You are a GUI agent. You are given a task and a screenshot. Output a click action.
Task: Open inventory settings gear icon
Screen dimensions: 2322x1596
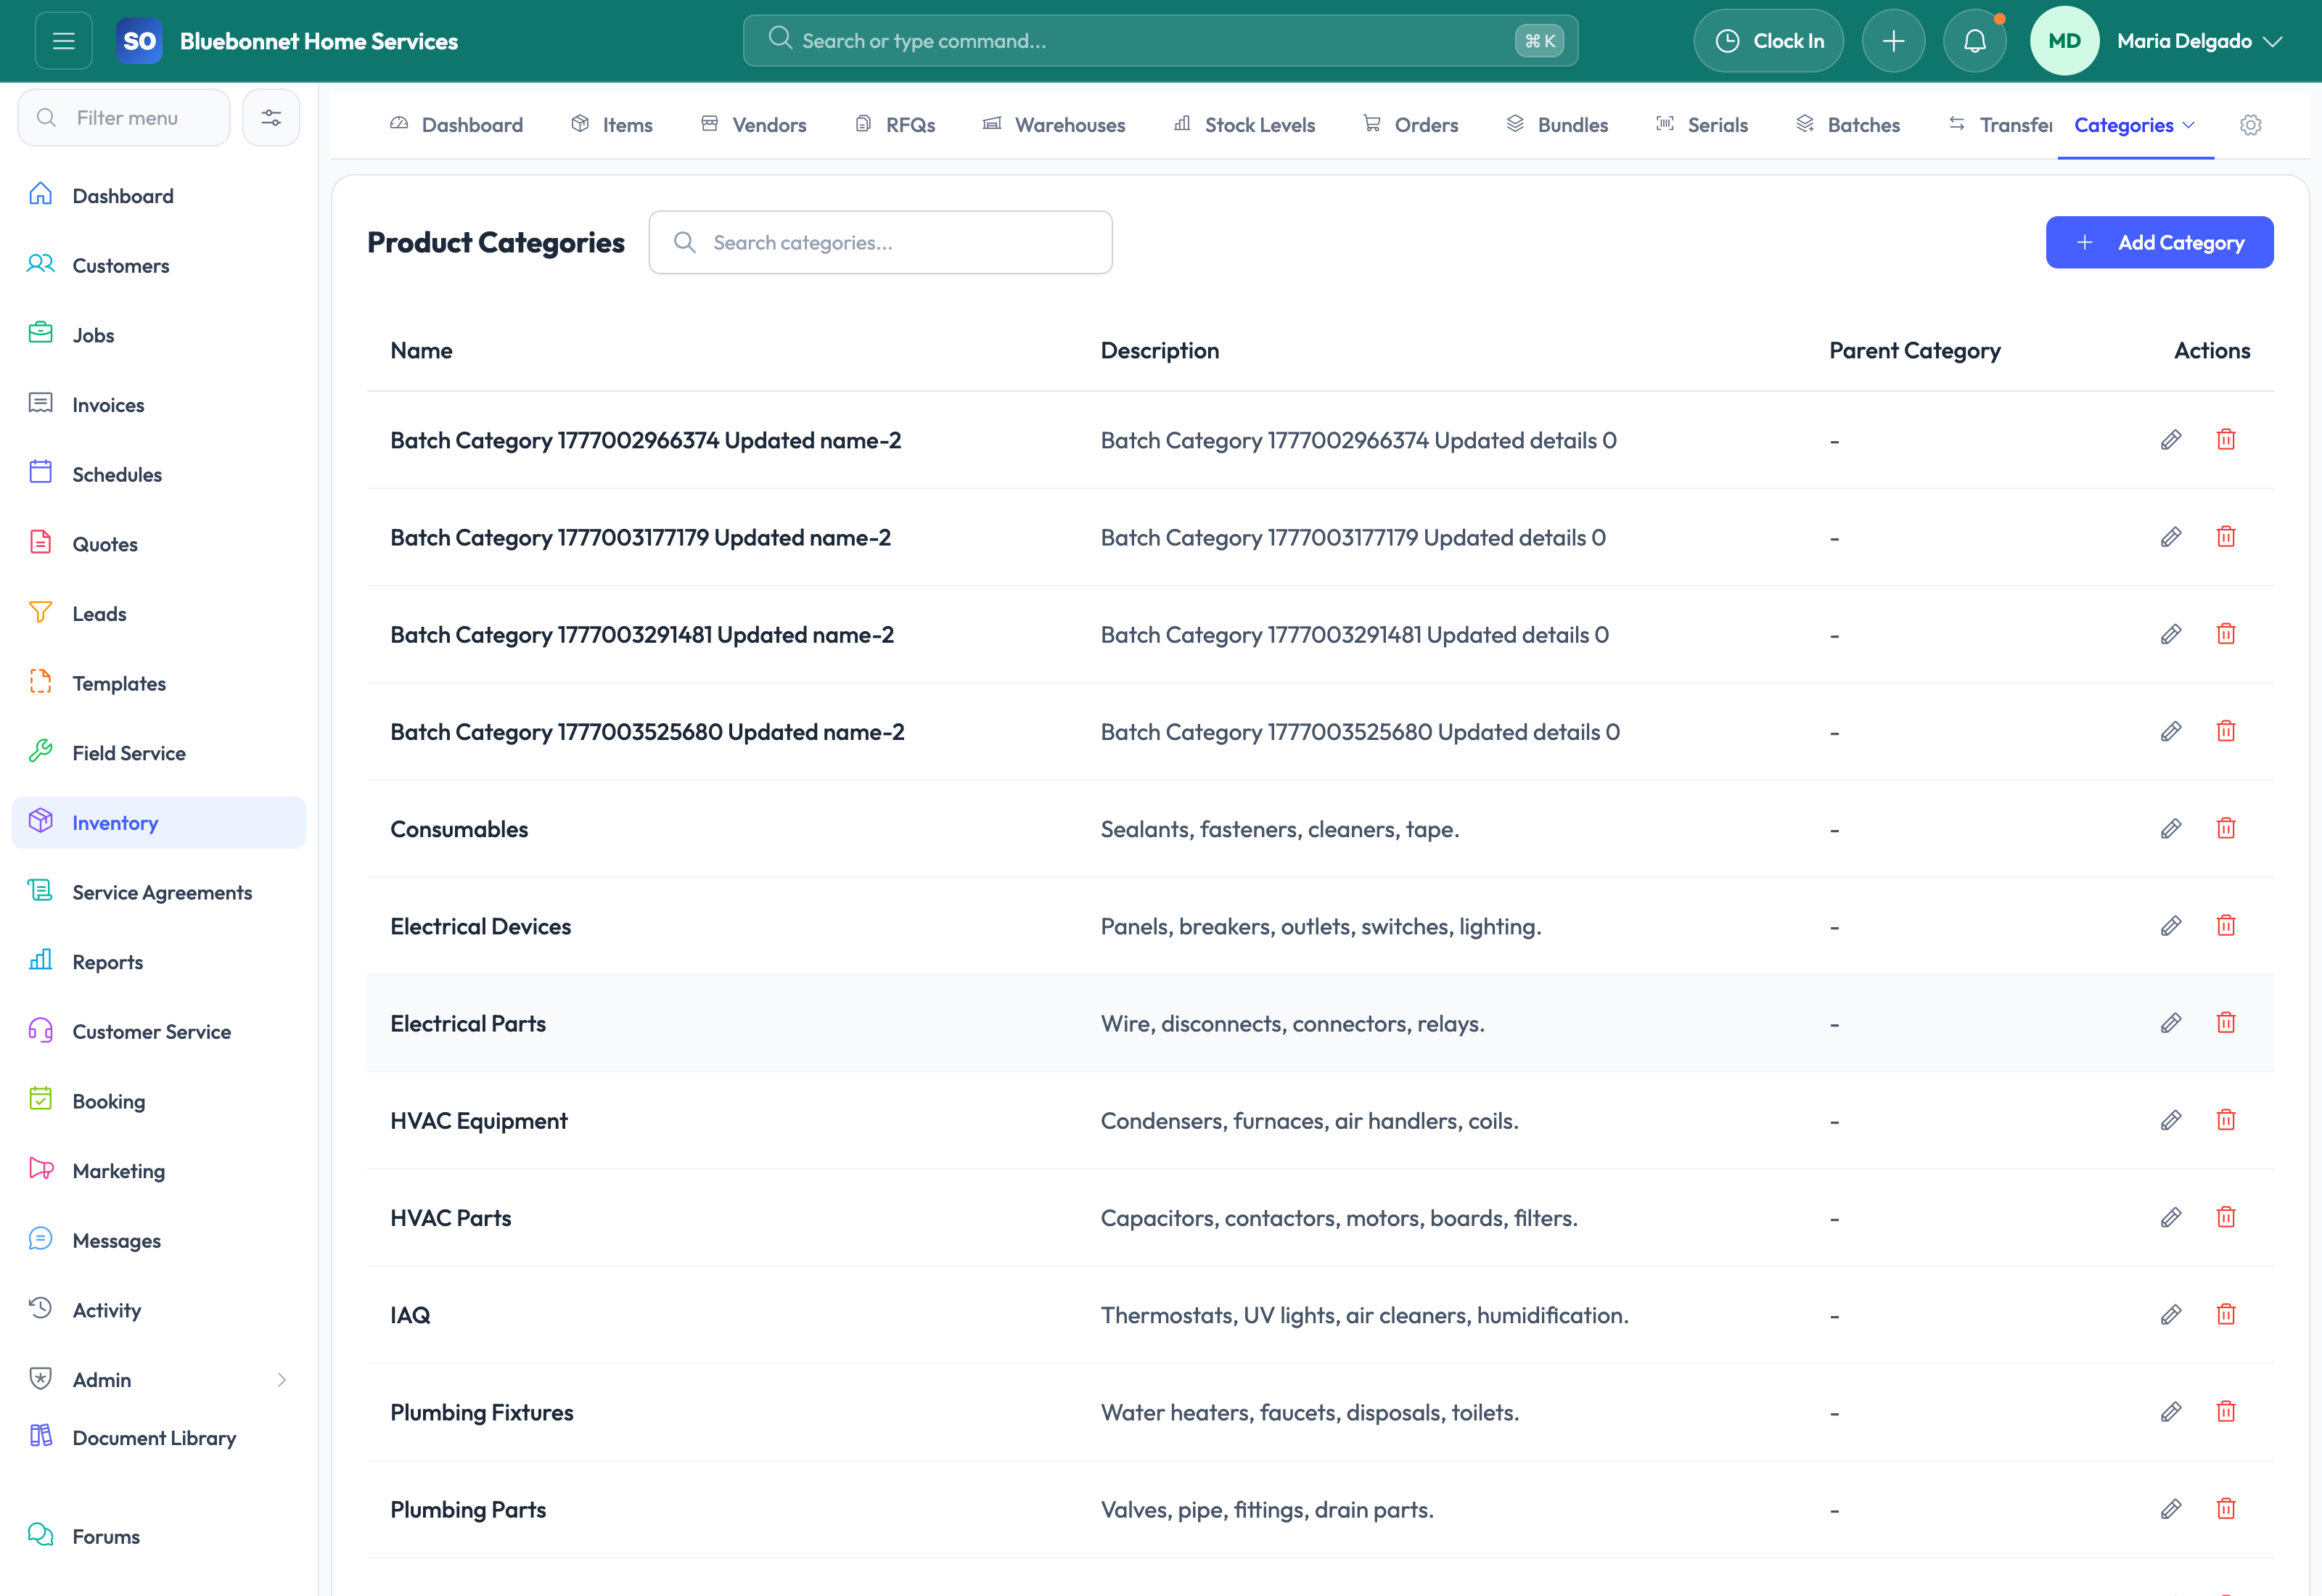coord(2250,125)
